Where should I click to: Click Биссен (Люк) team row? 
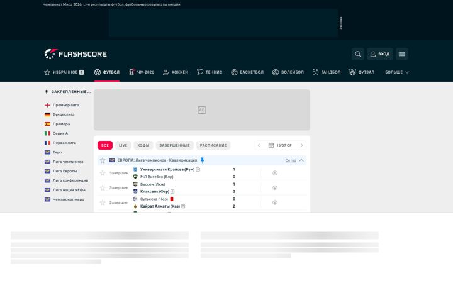point(149,184)
